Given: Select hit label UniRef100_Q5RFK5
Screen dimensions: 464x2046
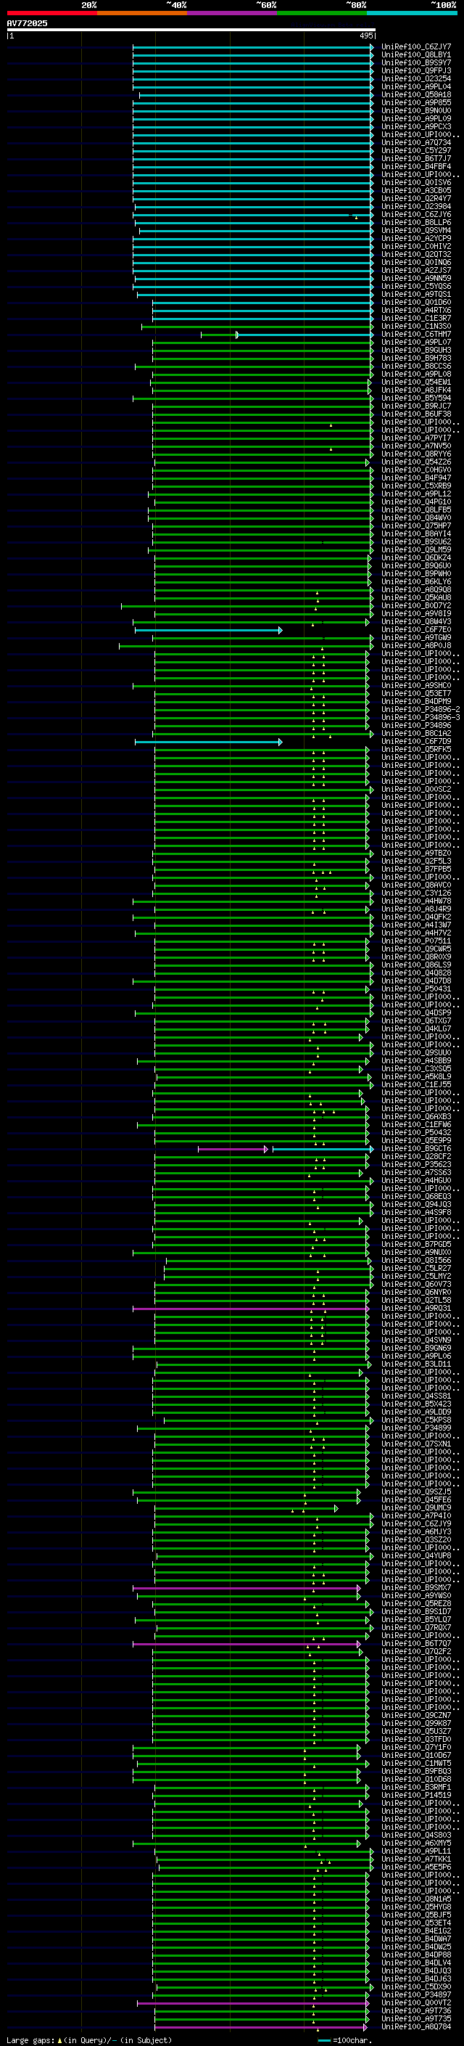Looking at the screenshot, I should pyautogui.click(x=416, y=750).
